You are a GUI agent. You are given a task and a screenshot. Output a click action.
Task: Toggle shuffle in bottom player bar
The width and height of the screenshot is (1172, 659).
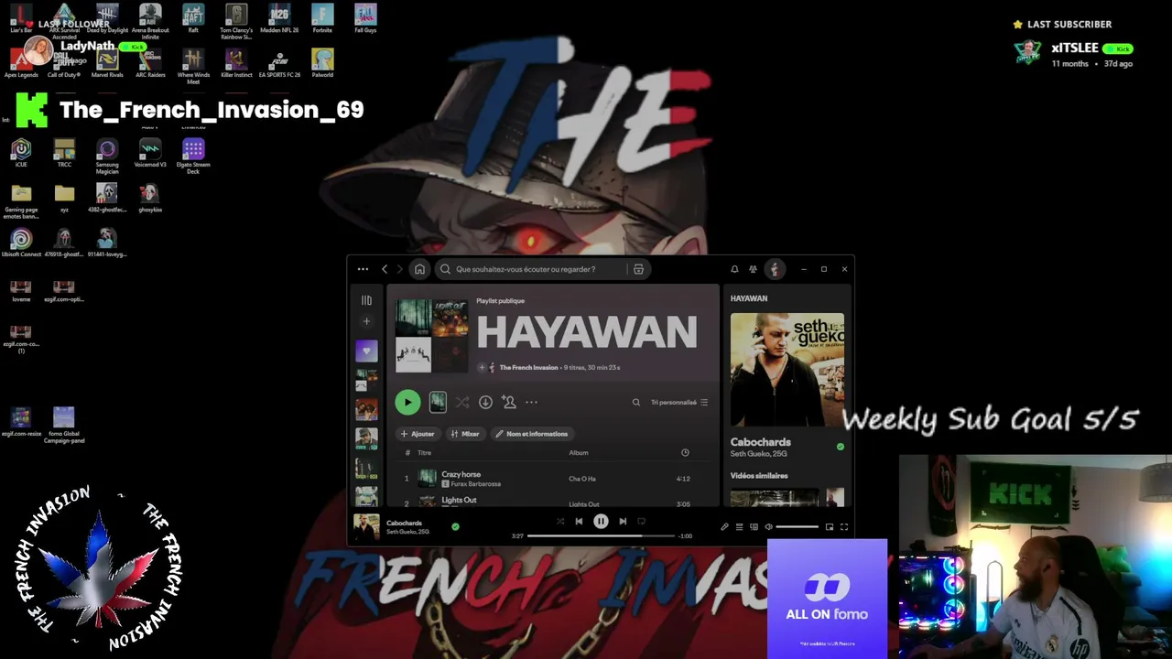560,522
